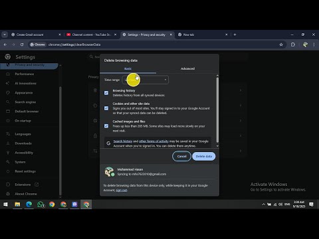Open the Chrome three-dot menu
Image resolution: width=319 pixels, height=239 pixels.
(314, 44)
